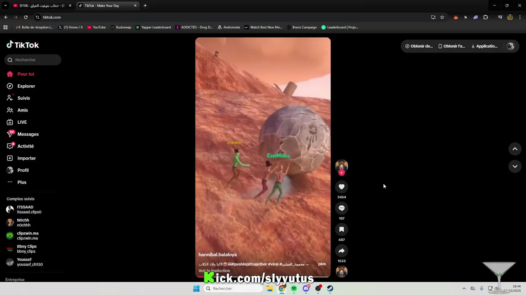Open the Chrome profile avatar
526x295 pixels.
[510, 17]
